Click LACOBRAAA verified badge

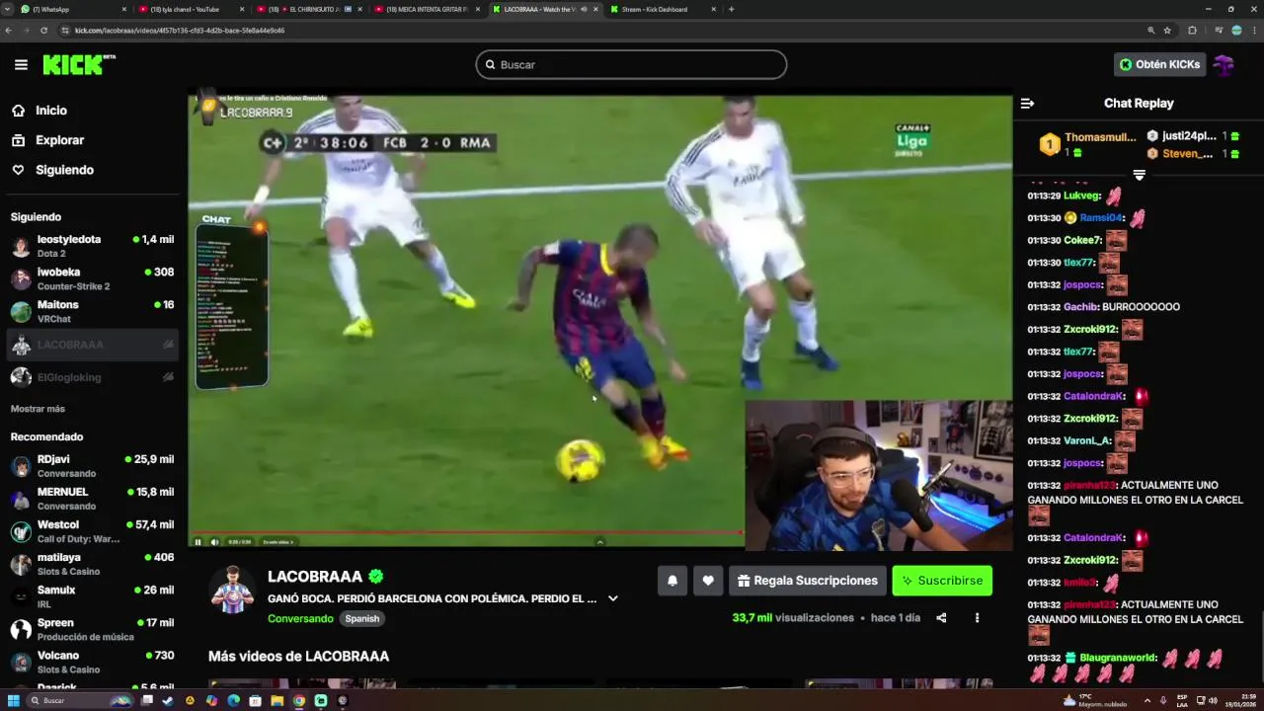click(x=376, y=577)
